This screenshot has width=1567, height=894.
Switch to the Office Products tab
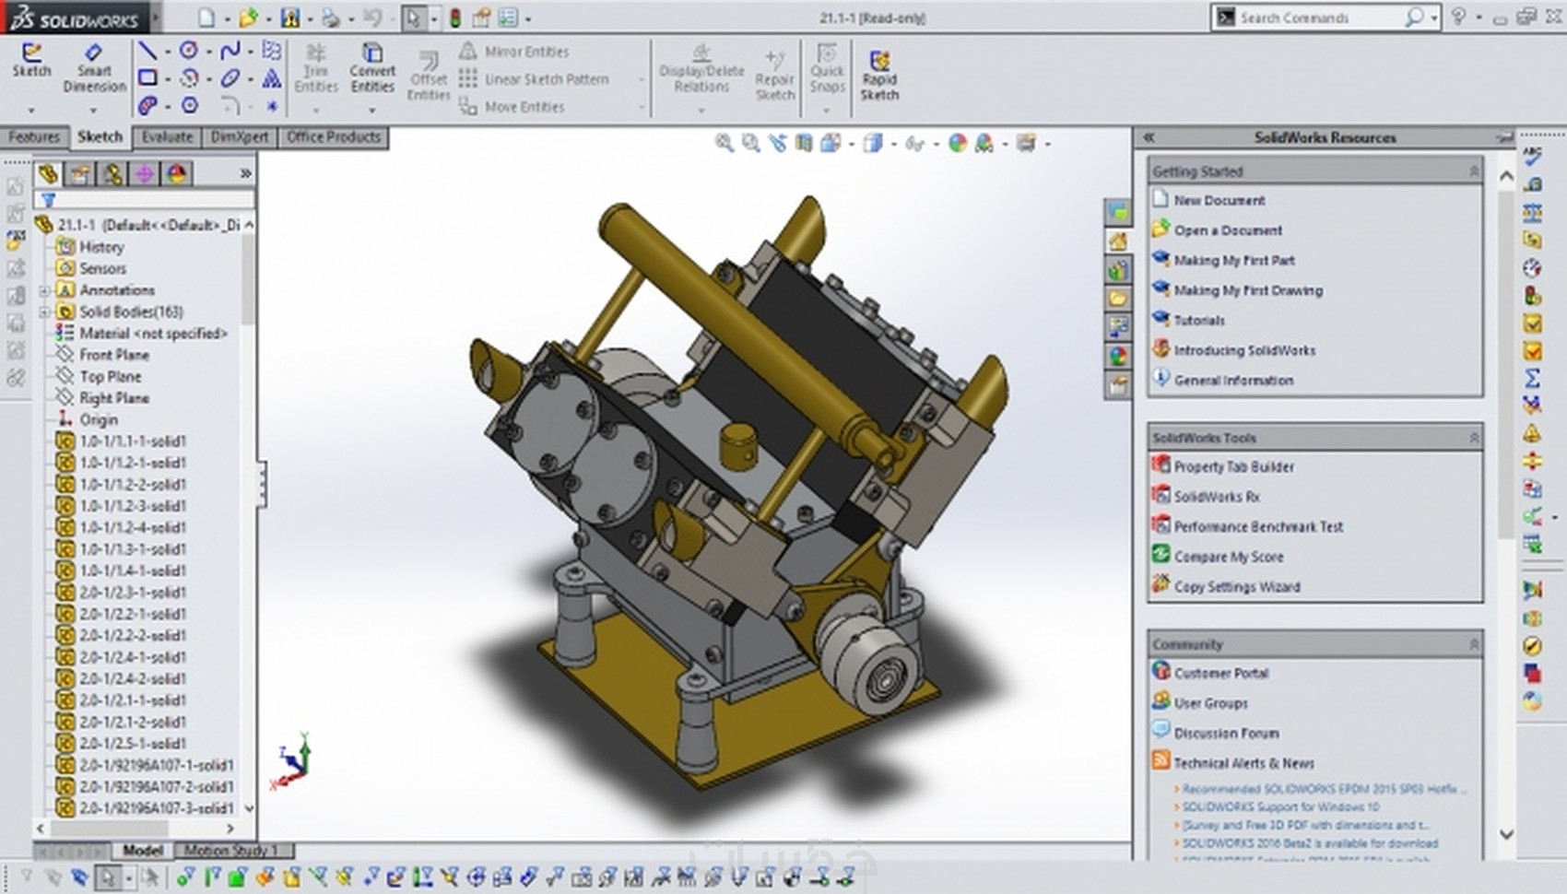tap(333, 136)
